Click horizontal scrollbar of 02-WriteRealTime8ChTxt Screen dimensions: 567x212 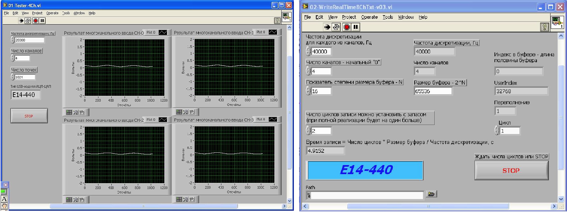pos(428,206)
